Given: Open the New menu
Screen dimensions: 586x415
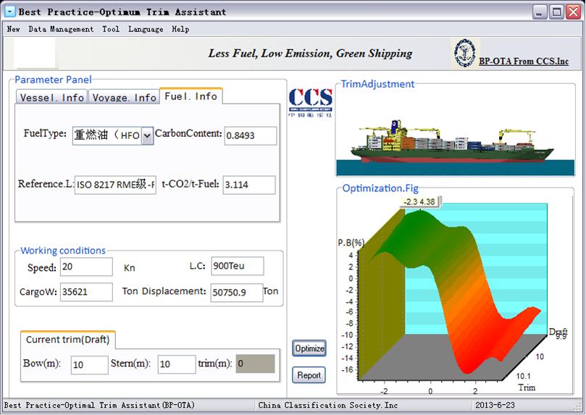Looking at the screenshot, I should coord(13,29).
